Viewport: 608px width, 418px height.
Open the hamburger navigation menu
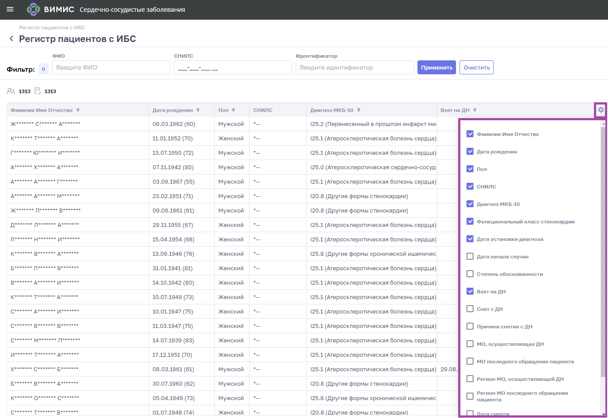[x=10, y=9]
